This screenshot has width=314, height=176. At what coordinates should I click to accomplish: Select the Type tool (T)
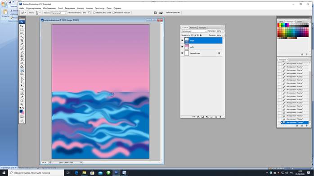coord(22,82)
